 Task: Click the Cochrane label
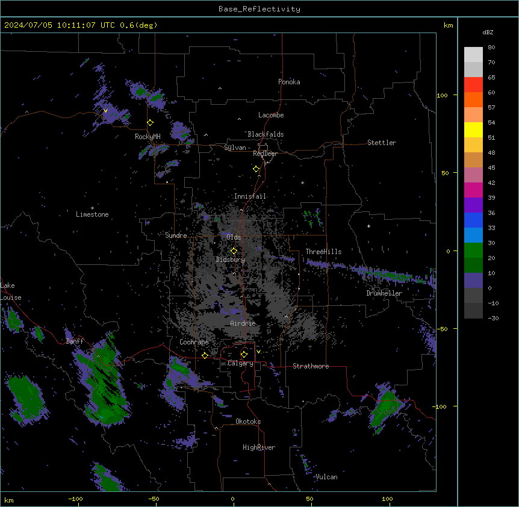pos(194,342)
